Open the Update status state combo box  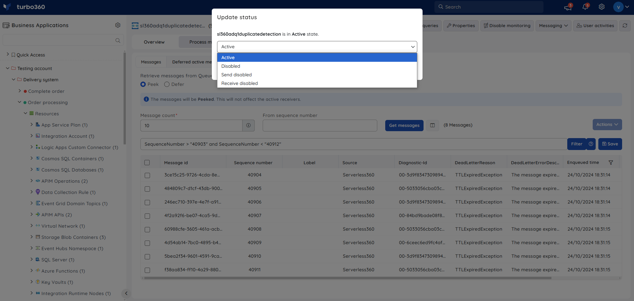(317, 47)
